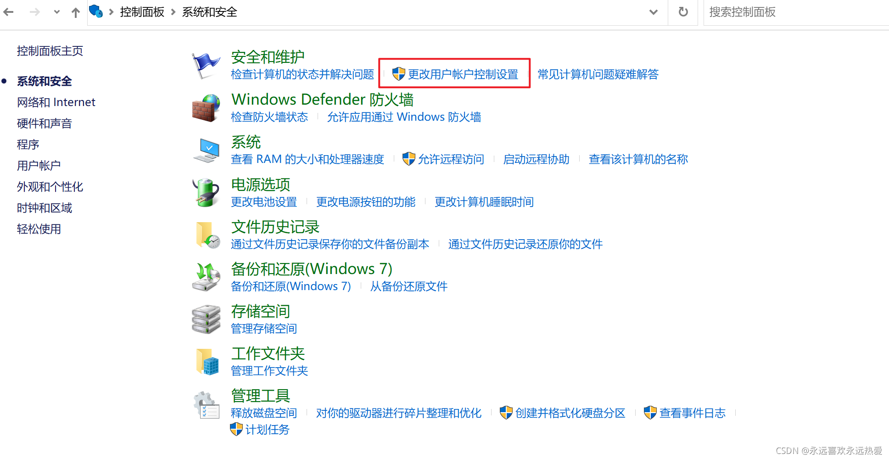Open the 系统 heading link
Viewport: 889px width, 459px height.
point(246,142)
